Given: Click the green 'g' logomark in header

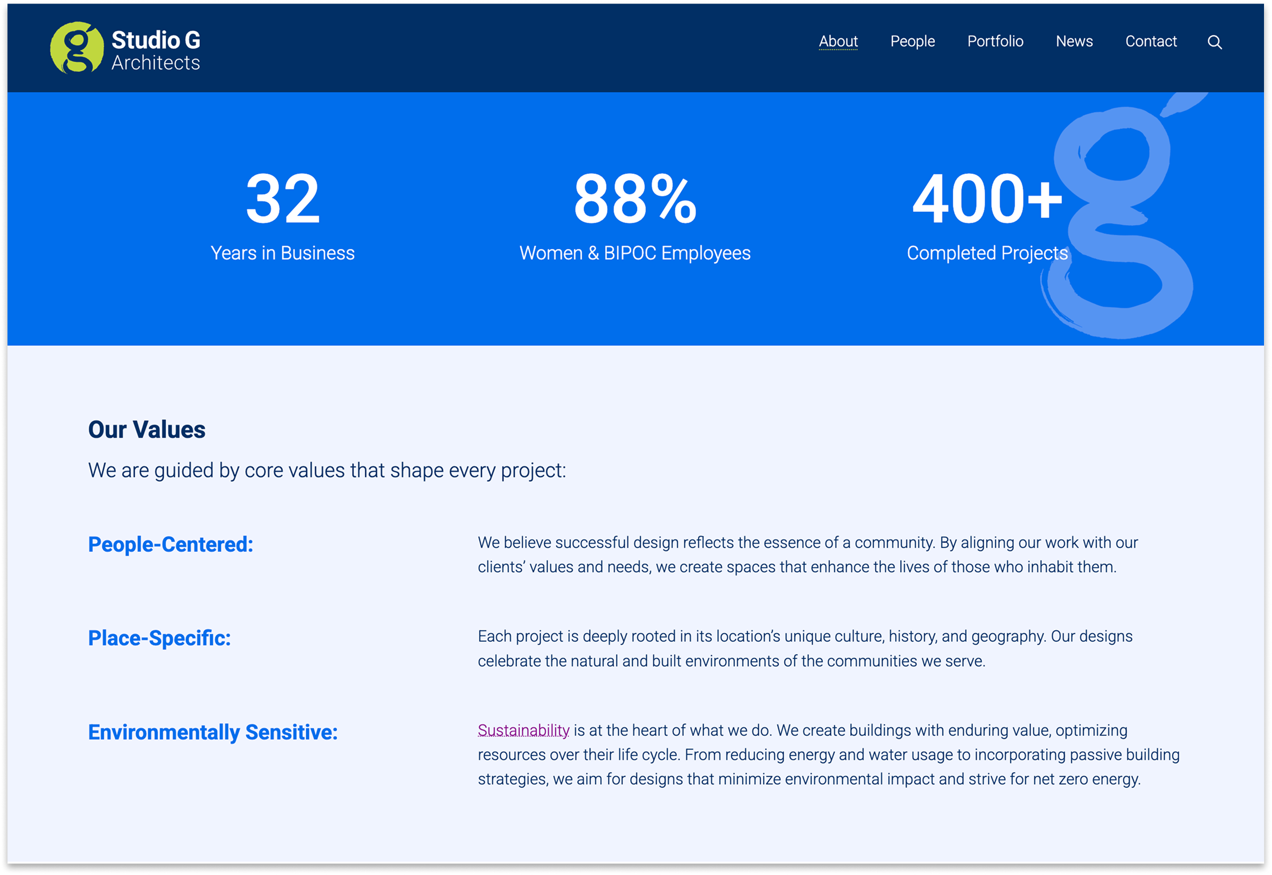Looking at the screenshot, I should point(77,48).
